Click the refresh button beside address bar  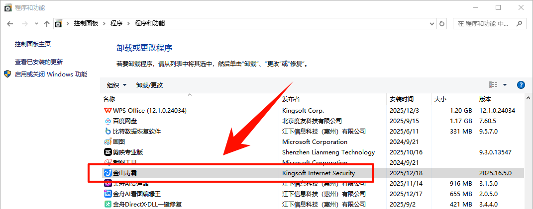pyautogui.click(x=442, y=23)
